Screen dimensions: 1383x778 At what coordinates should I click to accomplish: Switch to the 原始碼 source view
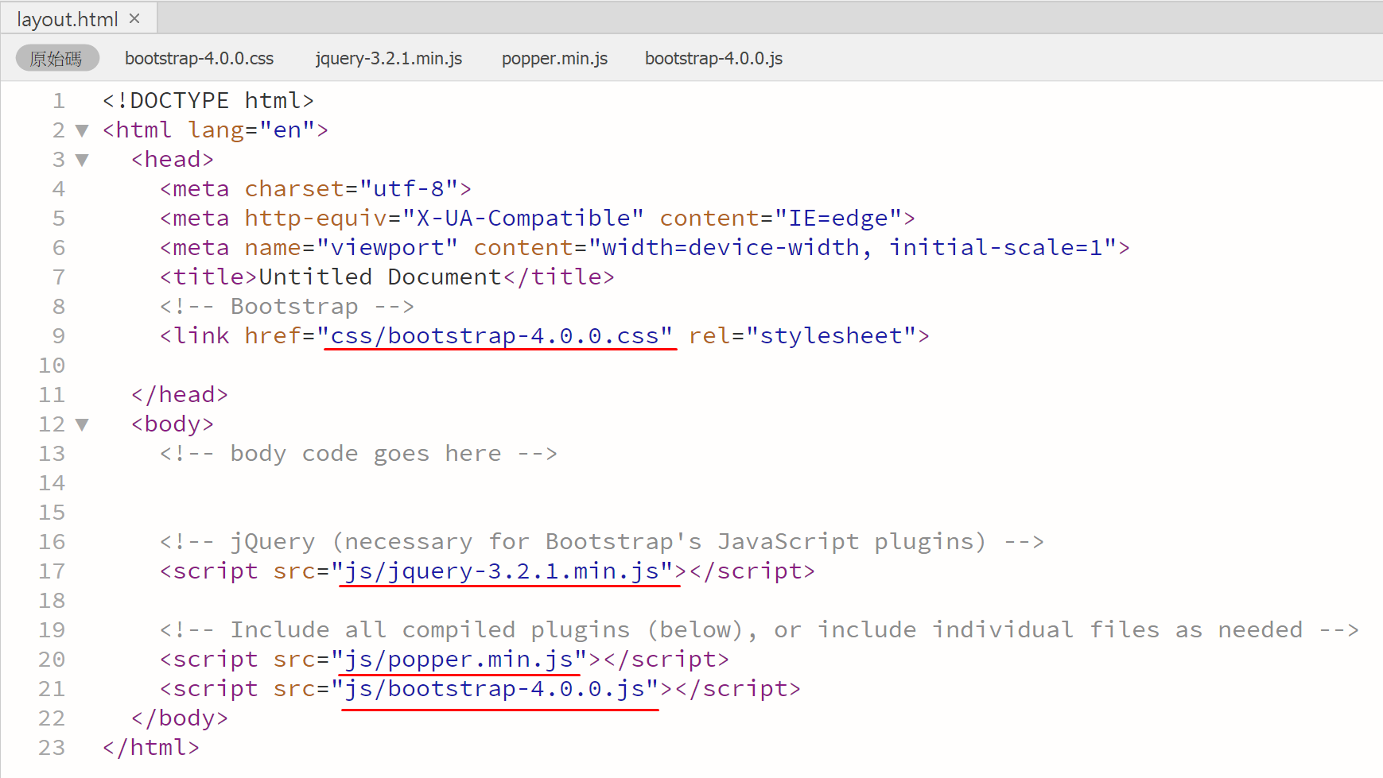(x=56, y=58)
